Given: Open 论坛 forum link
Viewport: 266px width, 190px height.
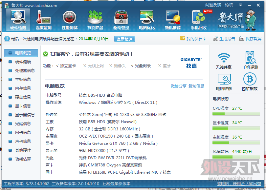Looking at the screenshot, I should [229, 5].
